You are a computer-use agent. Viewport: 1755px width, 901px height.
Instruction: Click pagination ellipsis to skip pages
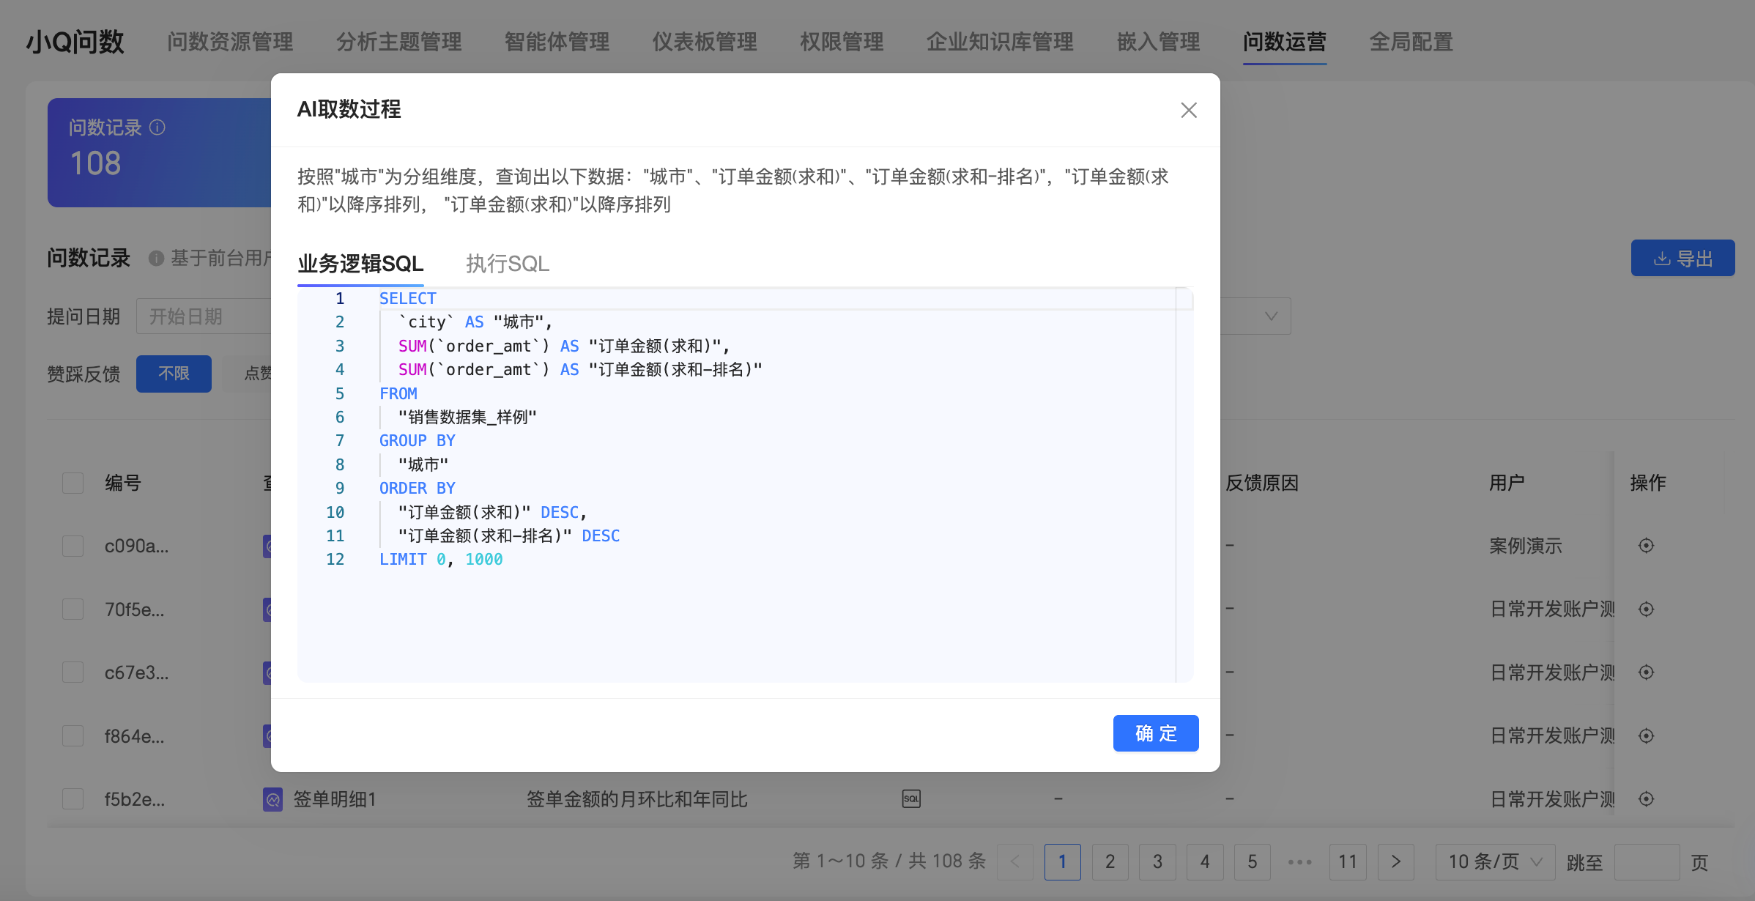click(1300, 861)
